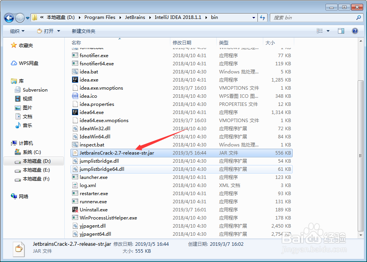The image size is (367, 262).
Task: Select the yjpagent.dll icon
Action: coord(75,226)
